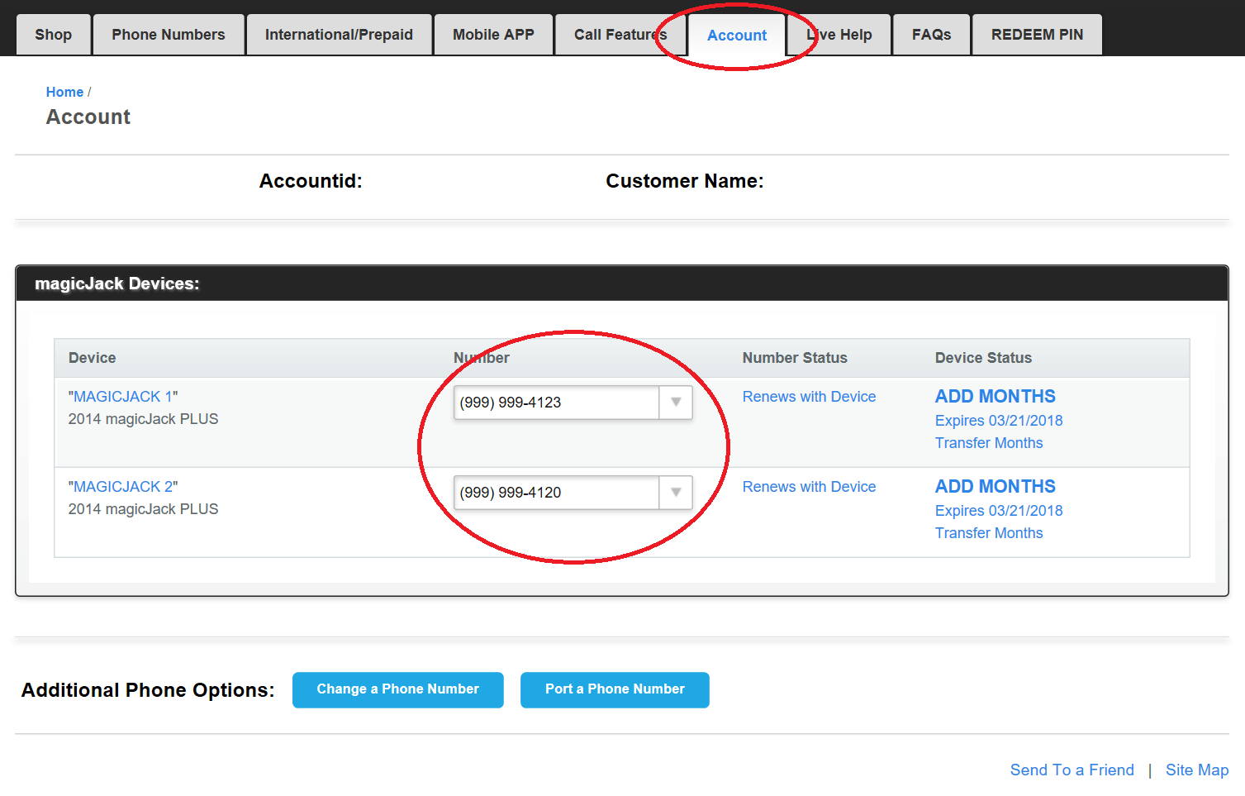Open the Live Help tab

click(838, 34)
